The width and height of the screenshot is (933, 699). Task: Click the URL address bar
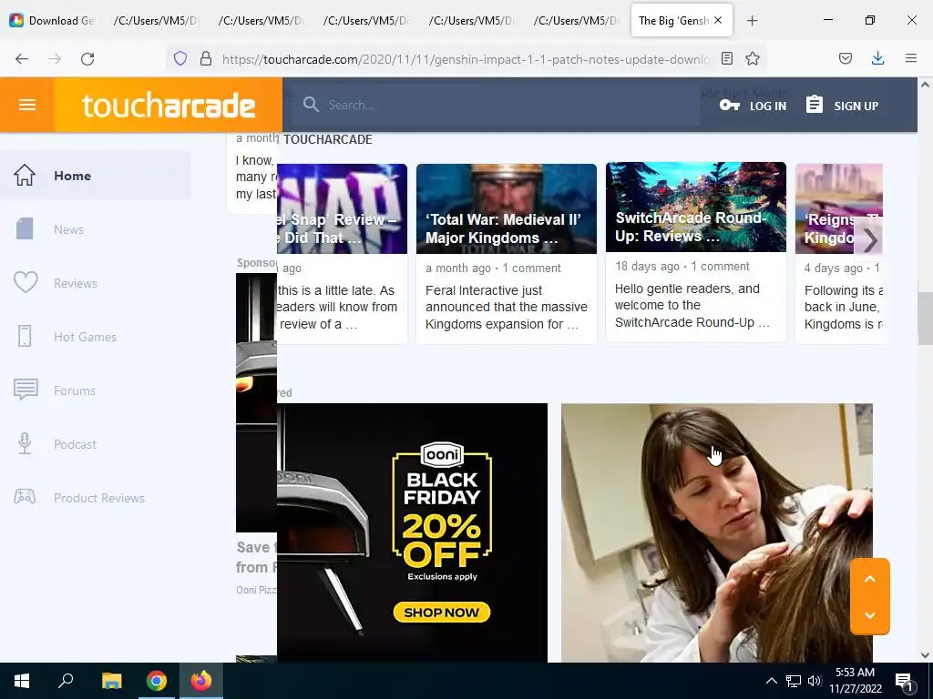(x=466, y=59)
